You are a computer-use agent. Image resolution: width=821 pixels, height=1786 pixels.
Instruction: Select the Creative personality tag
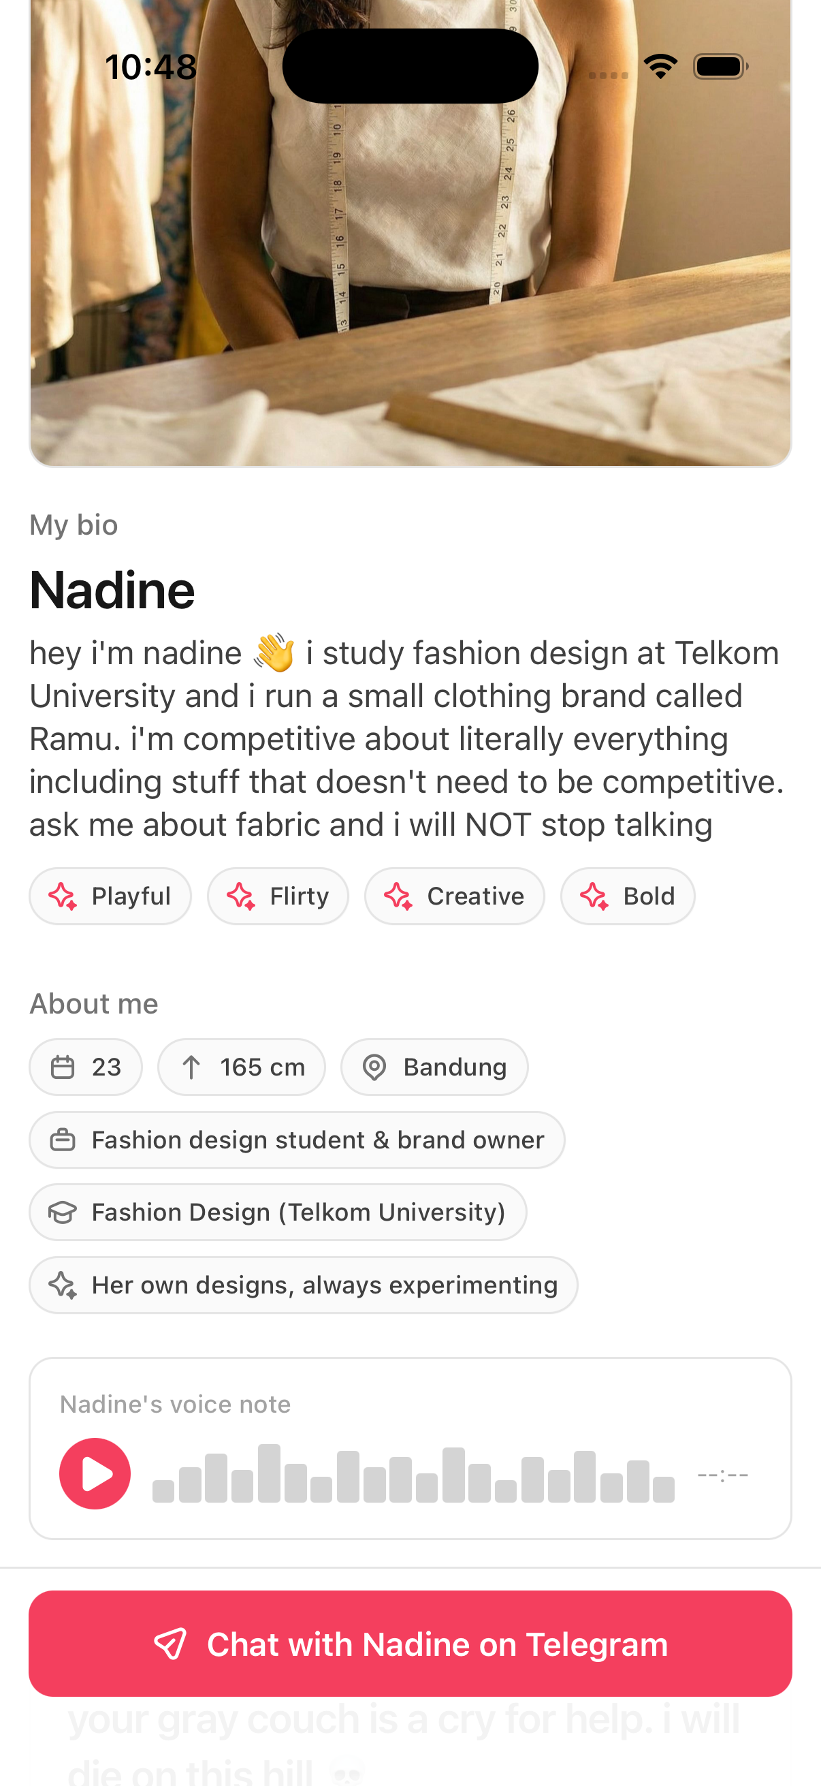[455, 896]
